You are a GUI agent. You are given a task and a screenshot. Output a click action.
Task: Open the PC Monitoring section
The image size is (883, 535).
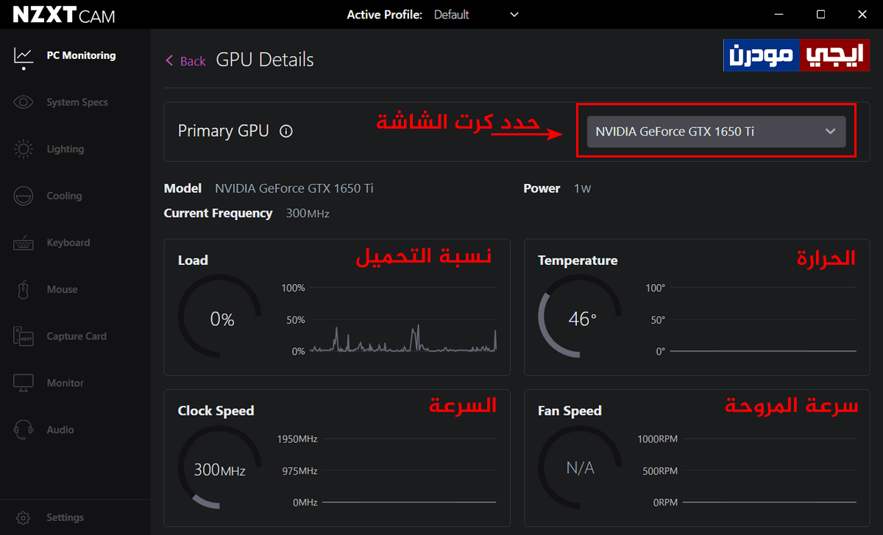click(x=81, y=55)
